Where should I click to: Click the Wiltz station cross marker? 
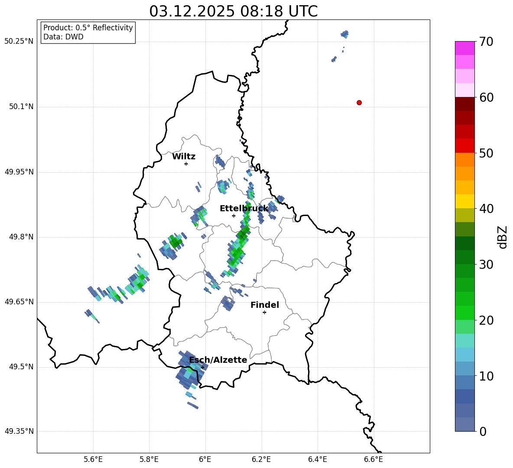(x=186, y=164)
